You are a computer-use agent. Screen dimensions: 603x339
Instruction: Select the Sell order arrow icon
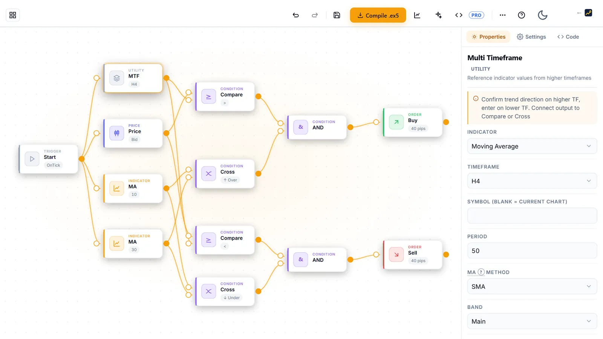click(x=396, y=255)
